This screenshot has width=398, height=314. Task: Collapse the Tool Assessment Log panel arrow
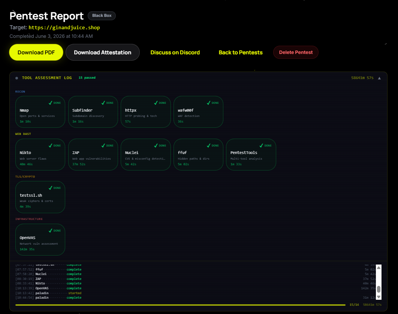tap(379, 78)
